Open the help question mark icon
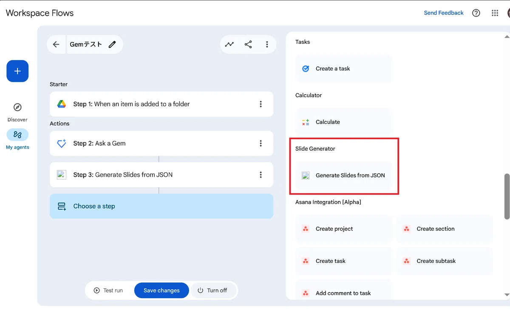 (x=476, y=13)
